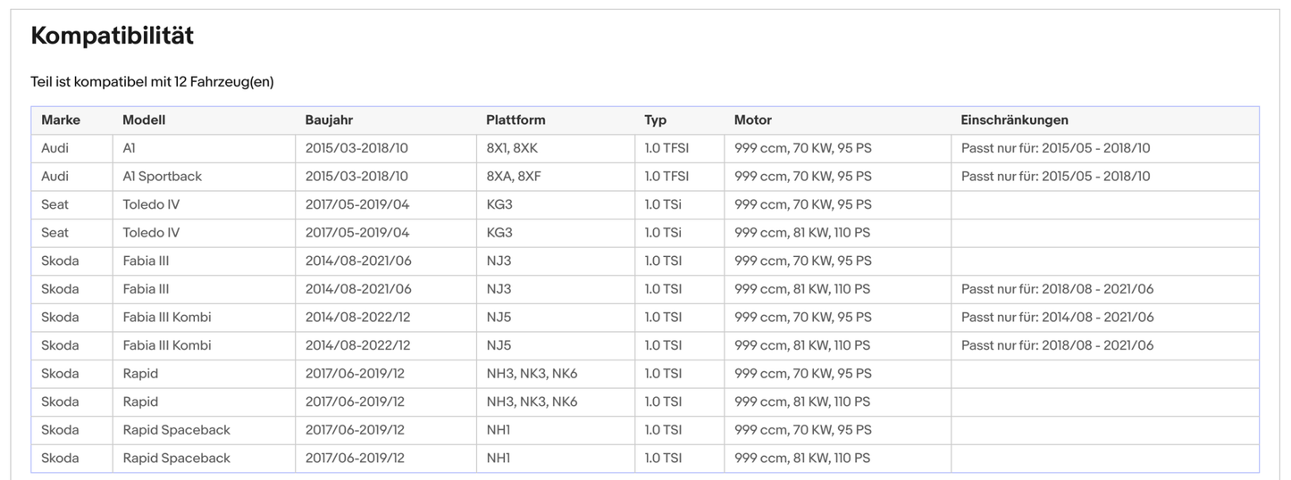Select Toledo IV model in the 110 PS row
Screen dimensions: 1291x480
(151, 233)
